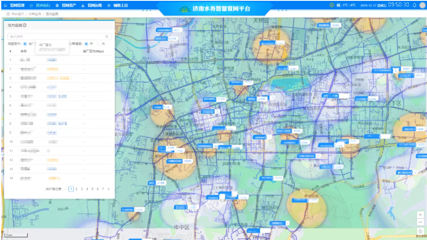Select table row number 7

click(x=59, y=114)
